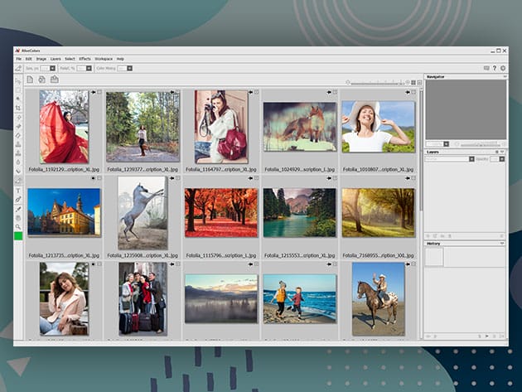Screen dimensions: 522x392
Task: Click the help question mark icon
Action: tap(495, 68)
